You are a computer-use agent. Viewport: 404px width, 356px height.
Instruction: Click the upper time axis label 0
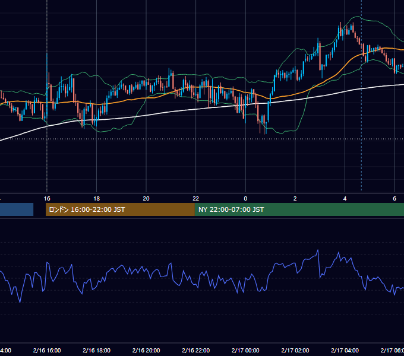tap(245, 199)
